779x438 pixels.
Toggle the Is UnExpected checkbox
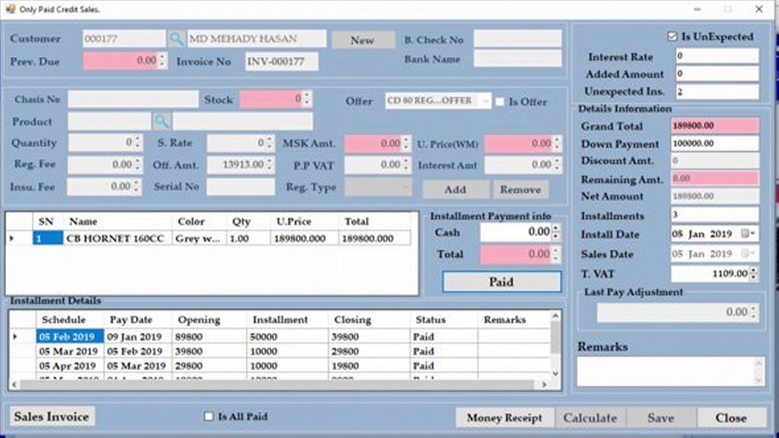672,36
